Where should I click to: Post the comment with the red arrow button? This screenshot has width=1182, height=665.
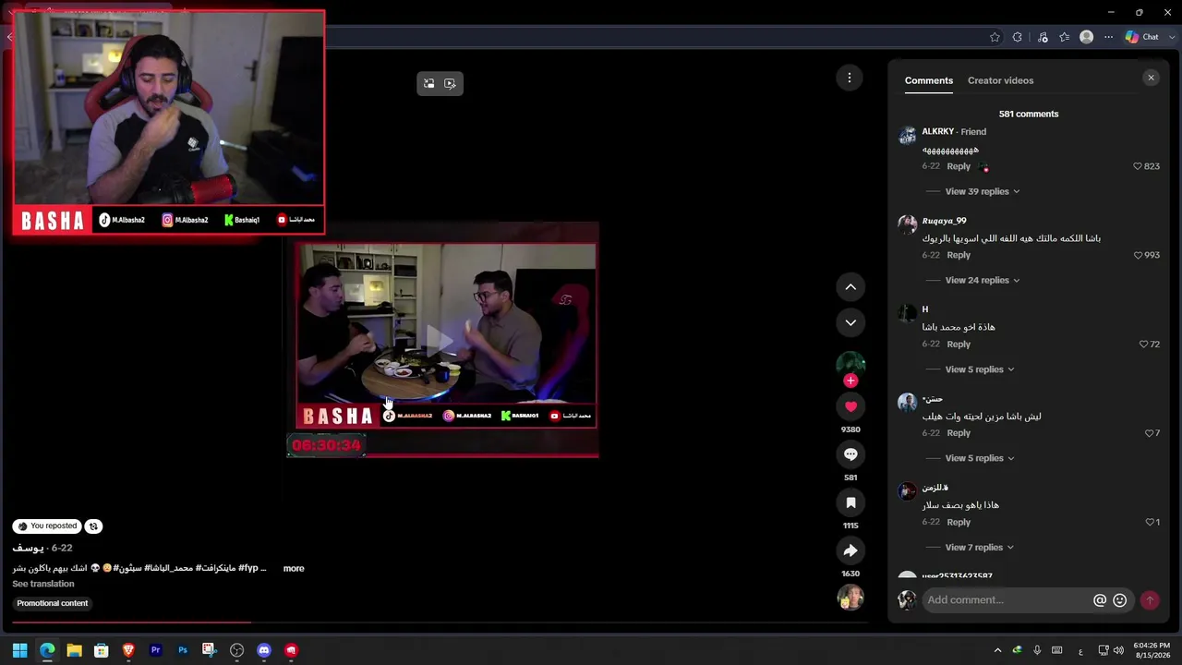click(1150, 600)
